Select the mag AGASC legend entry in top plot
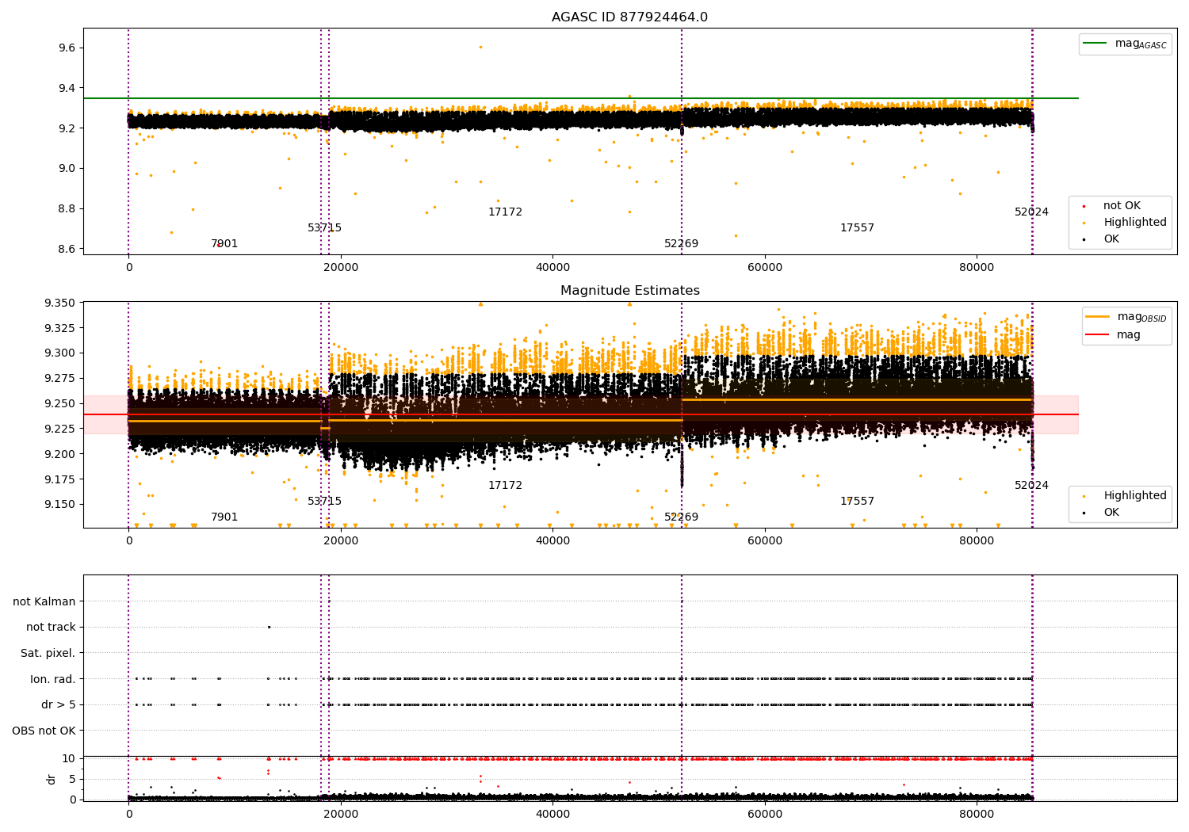This screenshot has width=1189, height=832. (x=1125, y=44)
